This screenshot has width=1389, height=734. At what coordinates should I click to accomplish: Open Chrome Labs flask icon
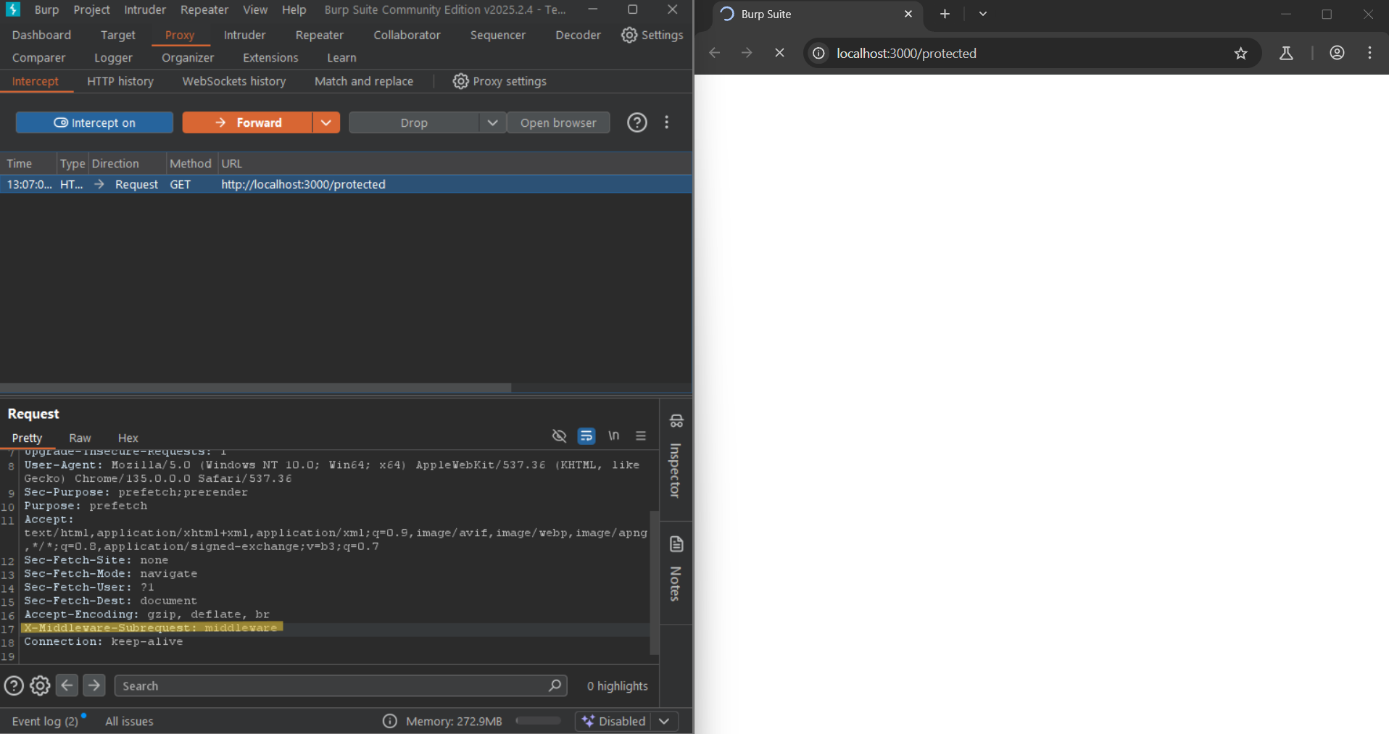coord(1286,53)
